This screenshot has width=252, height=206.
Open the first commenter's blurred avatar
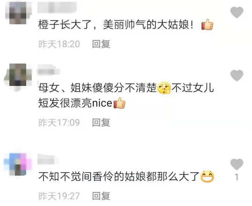tap(18, 13)
